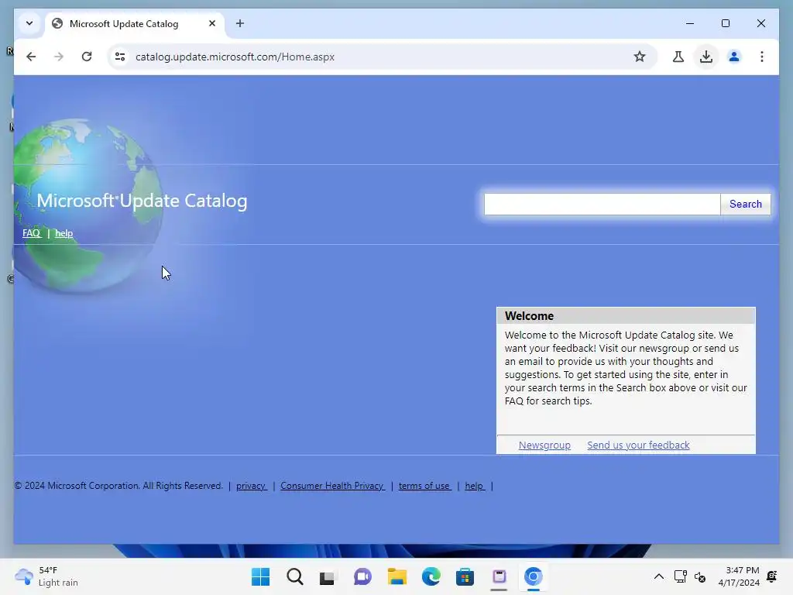Open Microsoft Store from the taskbar

[x=465, y=576]
